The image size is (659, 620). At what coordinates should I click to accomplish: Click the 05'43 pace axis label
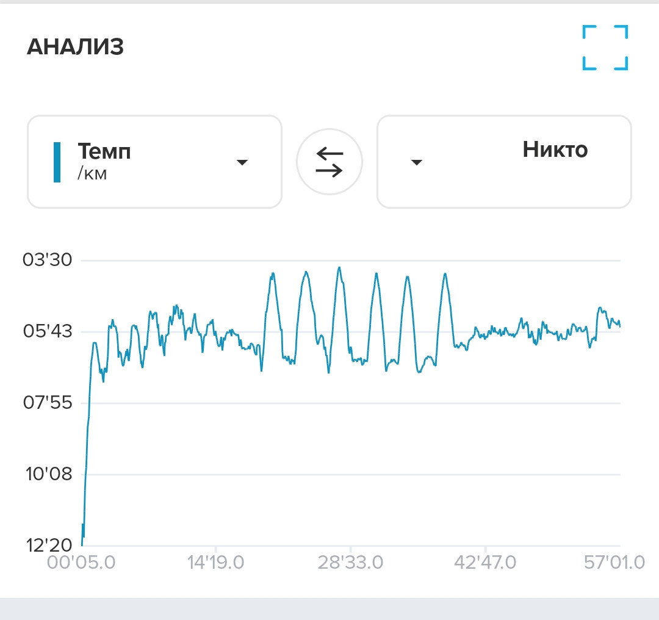[x=48, y=331]
